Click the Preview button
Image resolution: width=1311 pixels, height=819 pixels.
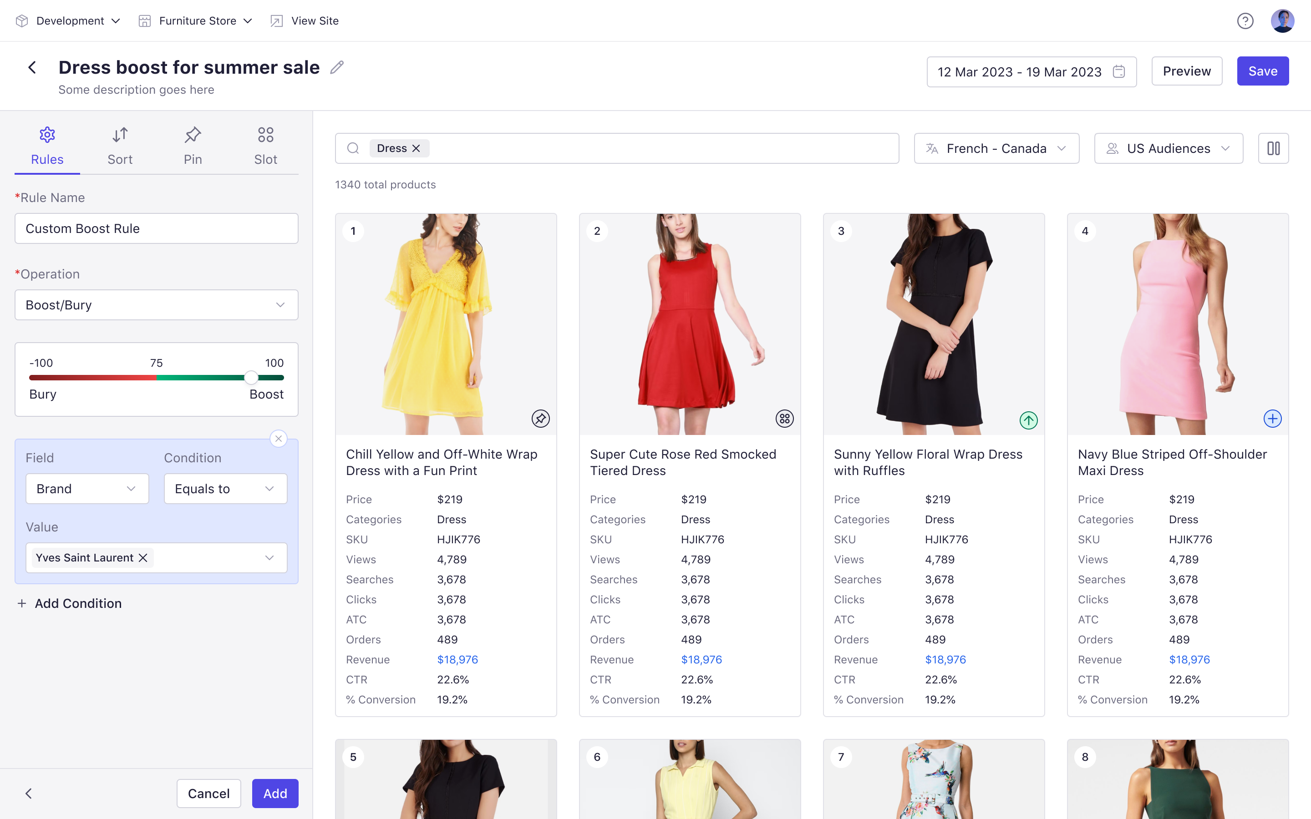click(x=1186, y=71)
